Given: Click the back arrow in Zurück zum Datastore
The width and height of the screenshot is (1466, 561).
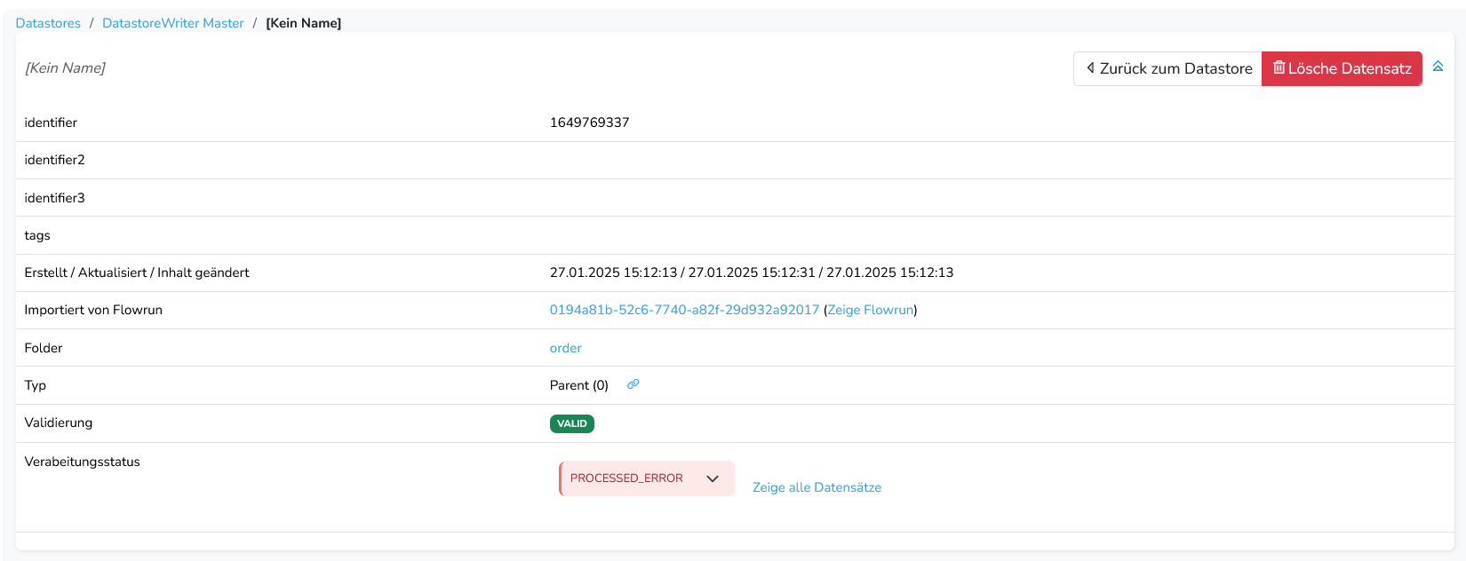Looking at the screenshot, I should 1090,67.
